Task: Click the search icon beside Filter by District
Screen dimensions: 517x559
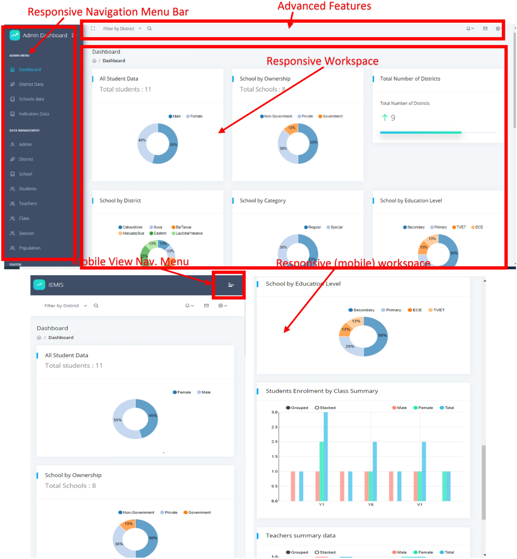Action: pos(149,28)
